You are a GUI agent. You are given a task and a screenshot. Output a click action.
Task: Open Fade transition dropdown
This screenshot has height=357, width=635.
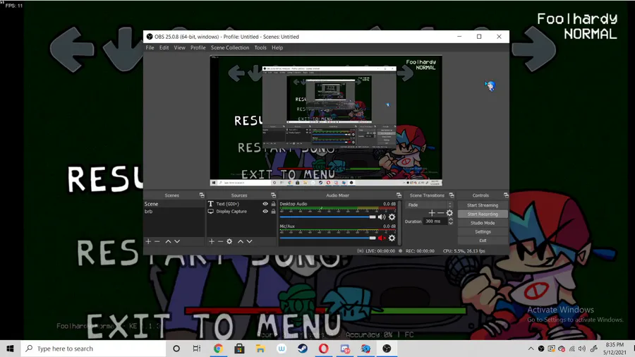[429, 205]
